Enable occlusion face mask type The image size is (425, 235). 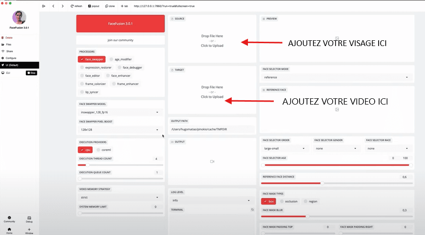[289, 201]
